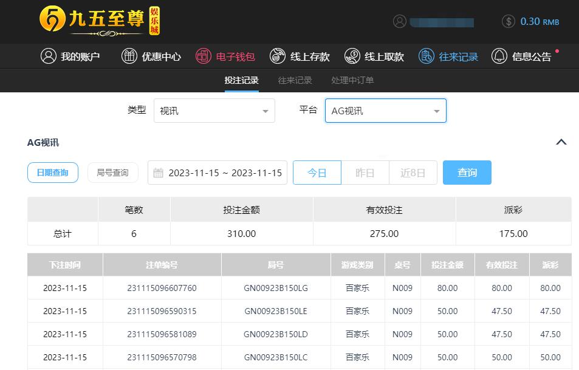Screen dimensions: 579x370
Task: Click the RMB balance coin icon
Action: 509,22
